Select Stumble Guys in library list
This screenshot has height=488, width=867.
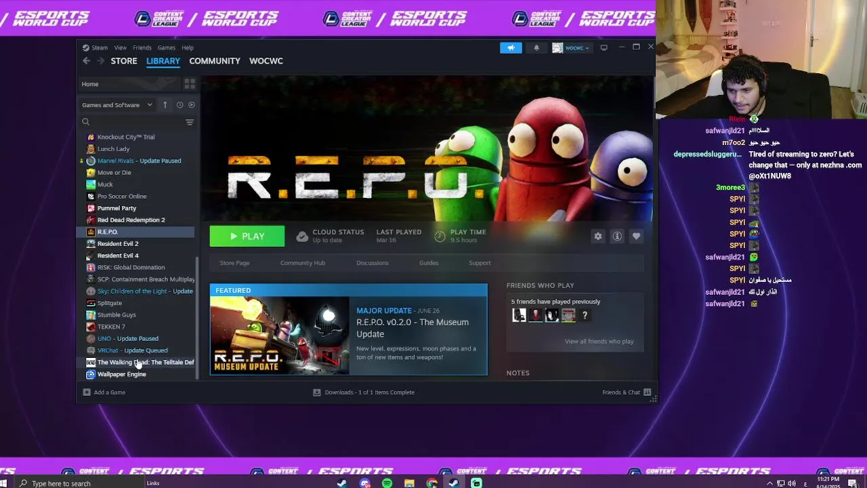[x=117, y=314]
